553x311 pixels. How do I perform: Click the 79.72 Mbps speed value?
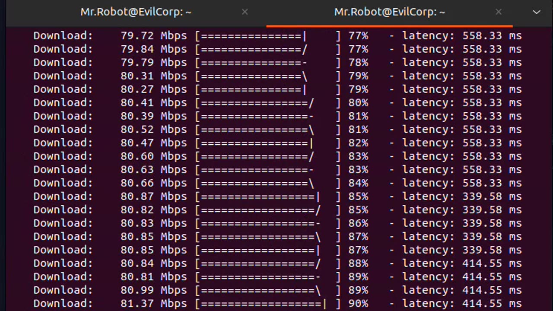pos(154,36)
